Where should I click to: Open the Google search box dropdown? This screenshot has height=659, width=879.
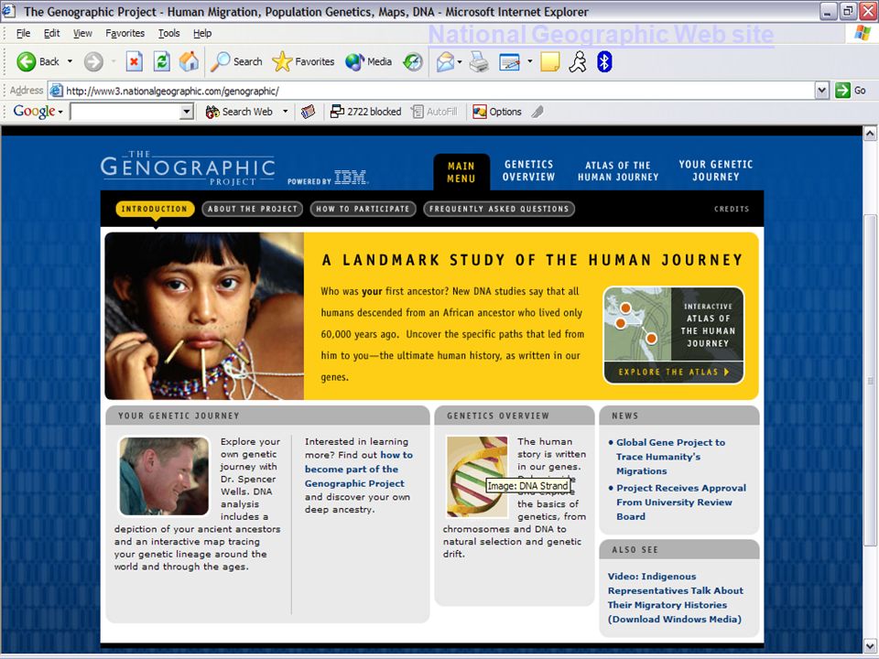[187, 112]
